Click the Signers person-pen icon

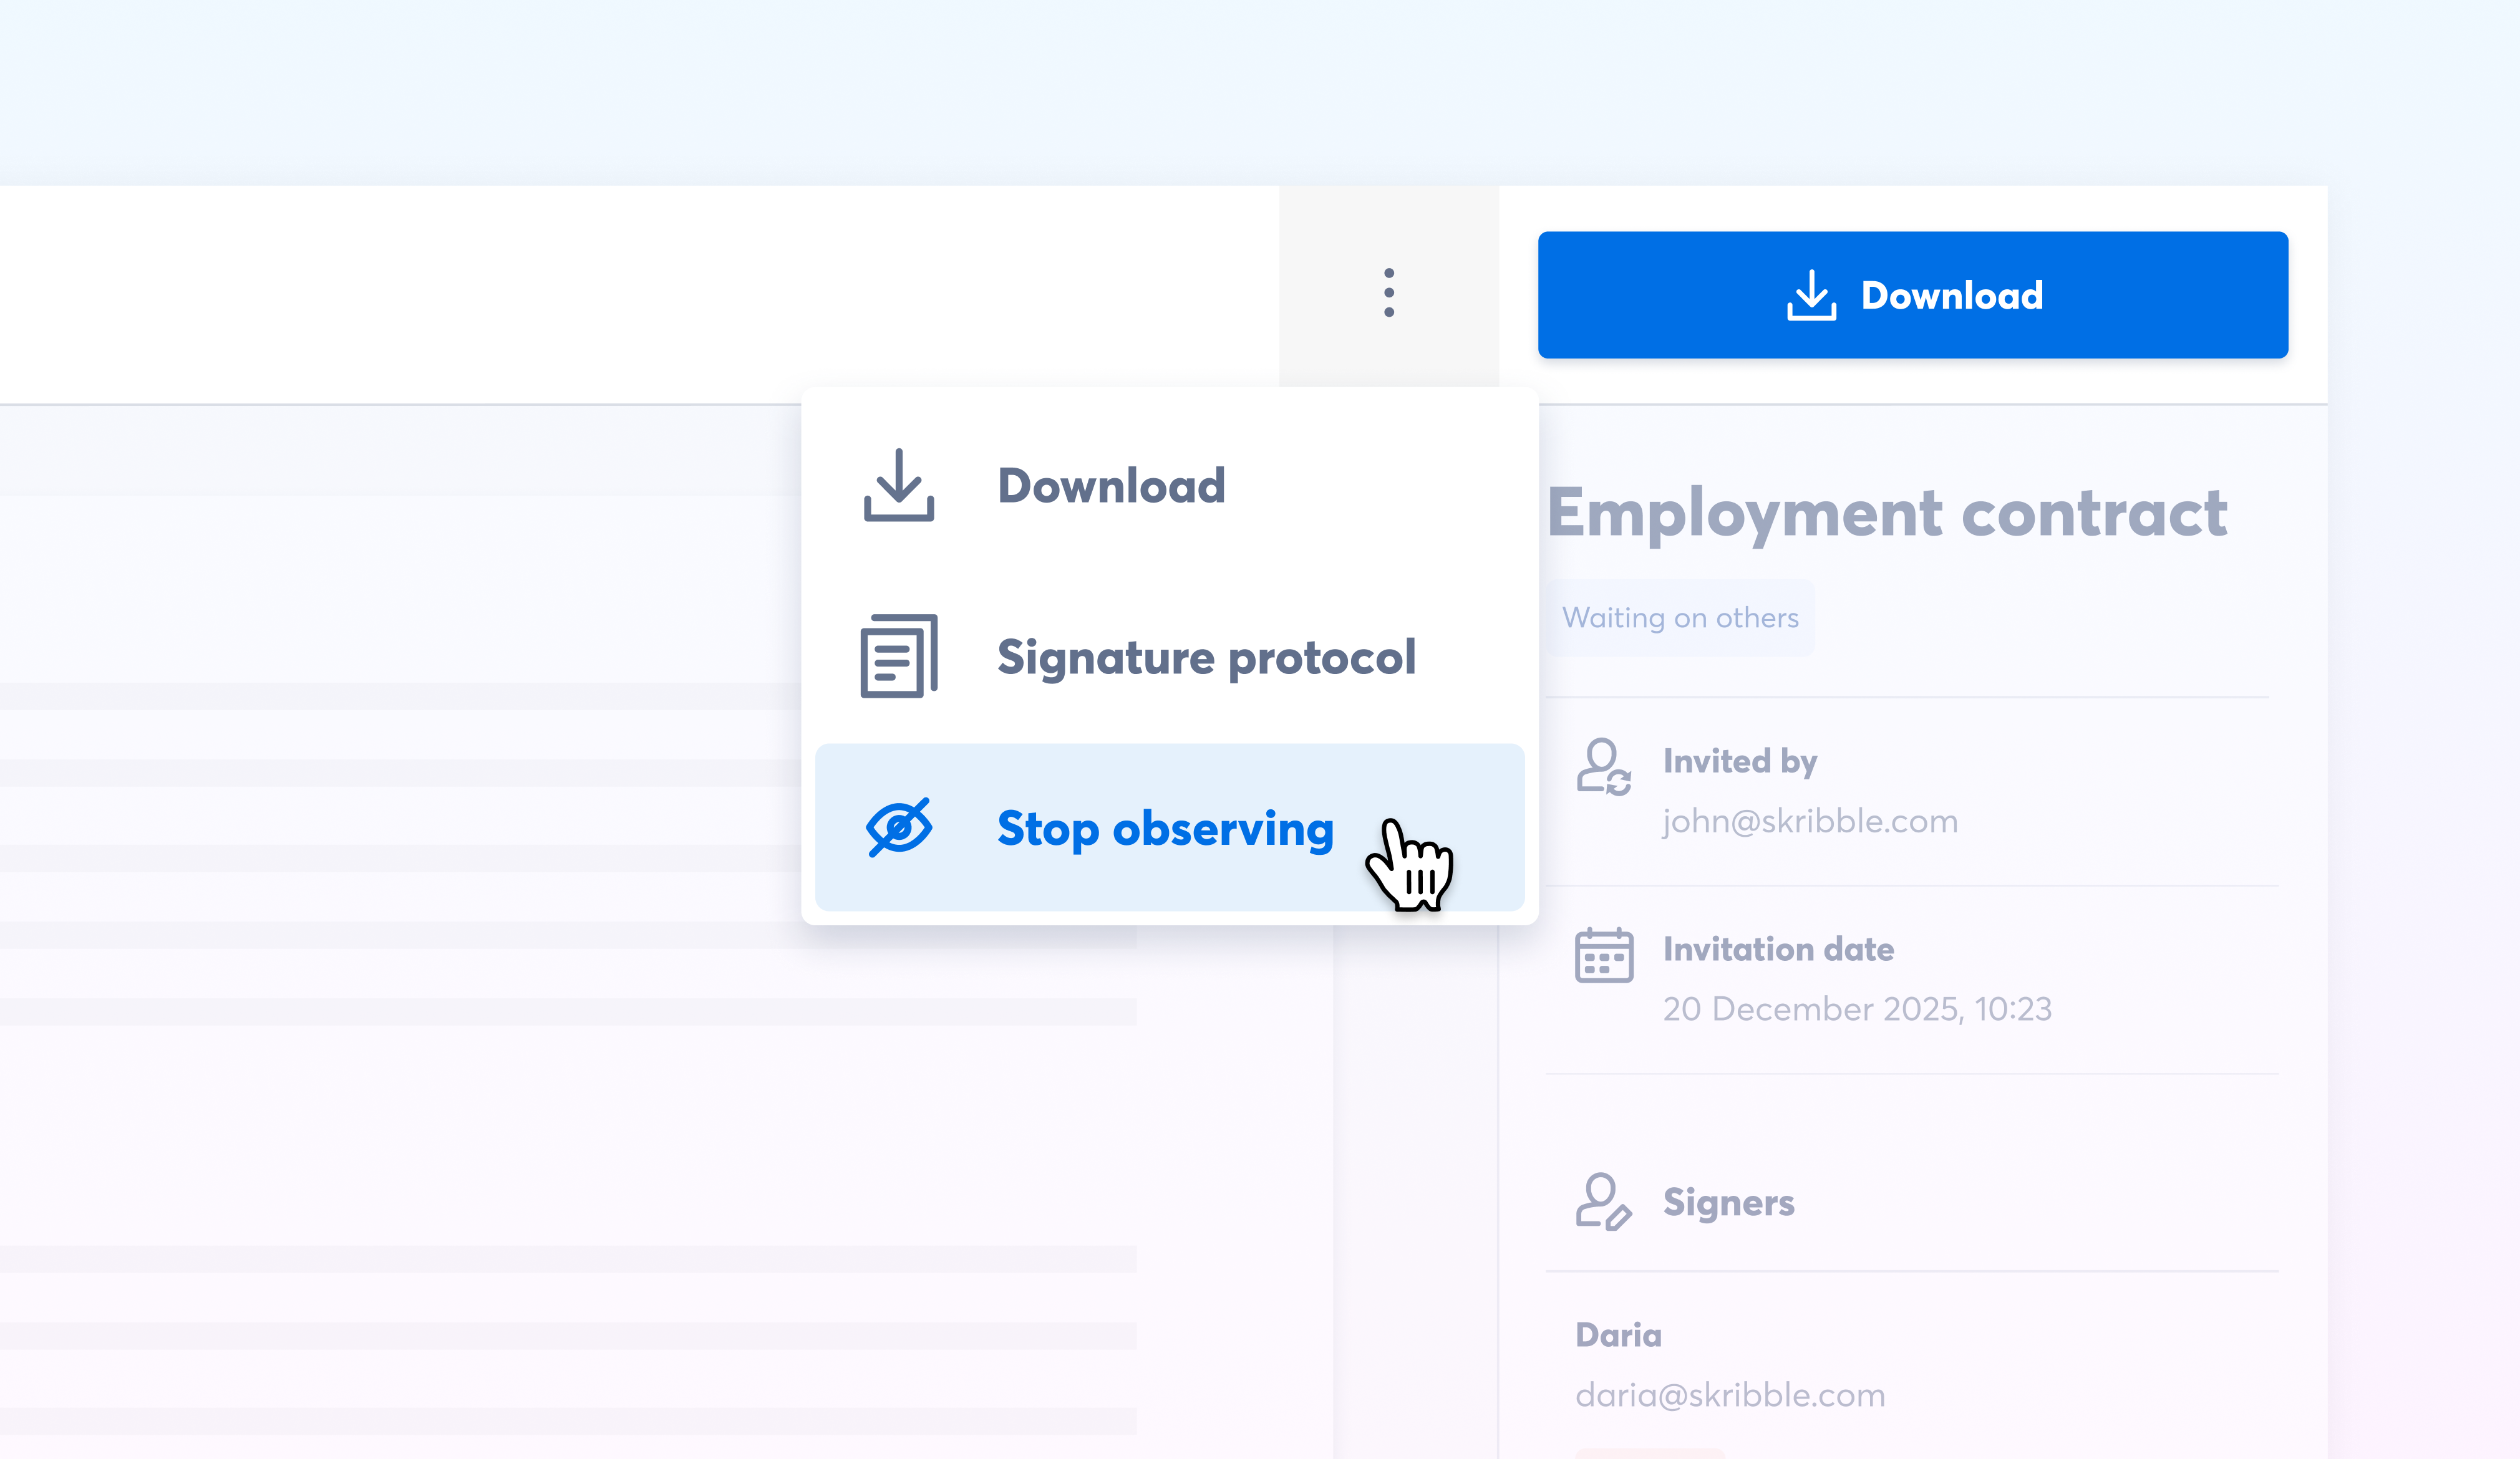[1604, 1201]
